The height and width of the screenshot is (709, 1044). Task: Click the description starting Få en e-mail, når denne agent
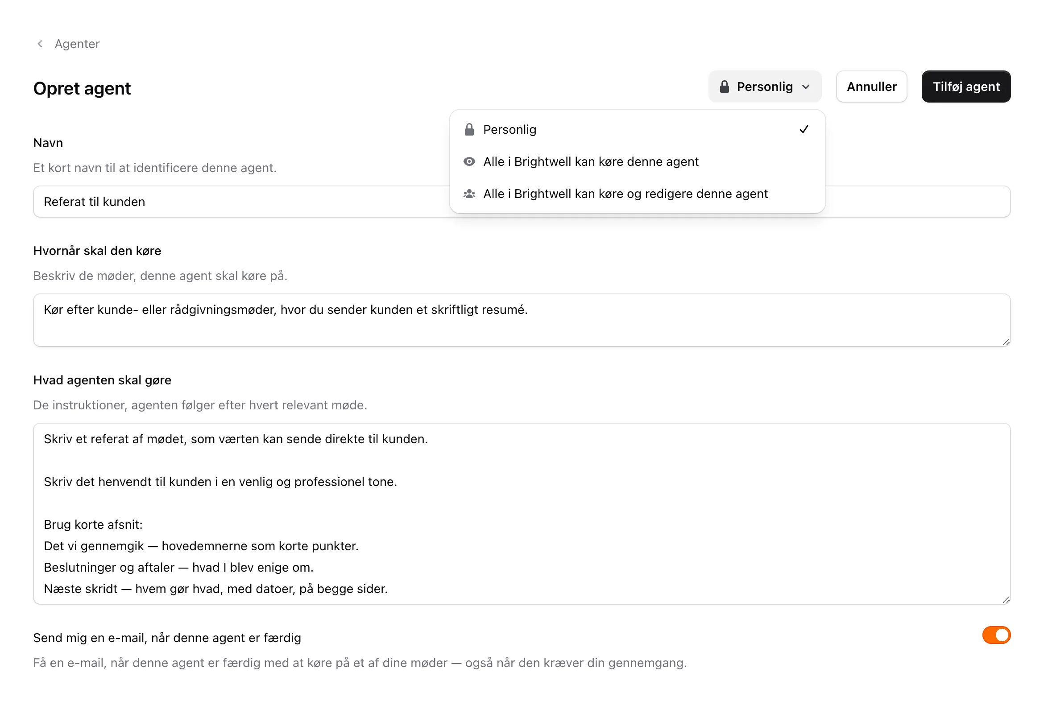tap(360, 663)
